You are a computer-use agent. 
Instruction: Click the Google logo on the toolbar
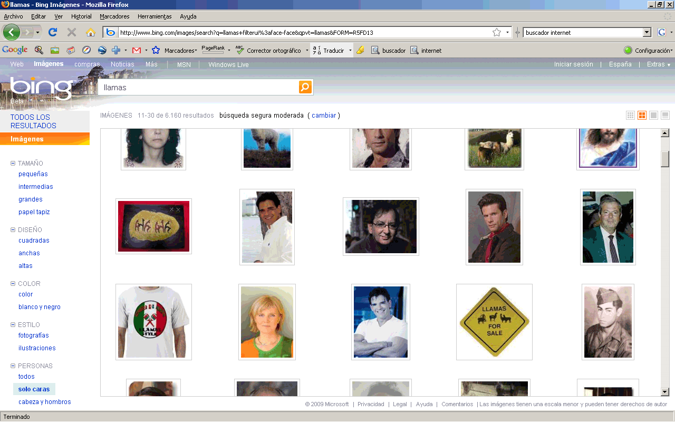click(15, 50)
